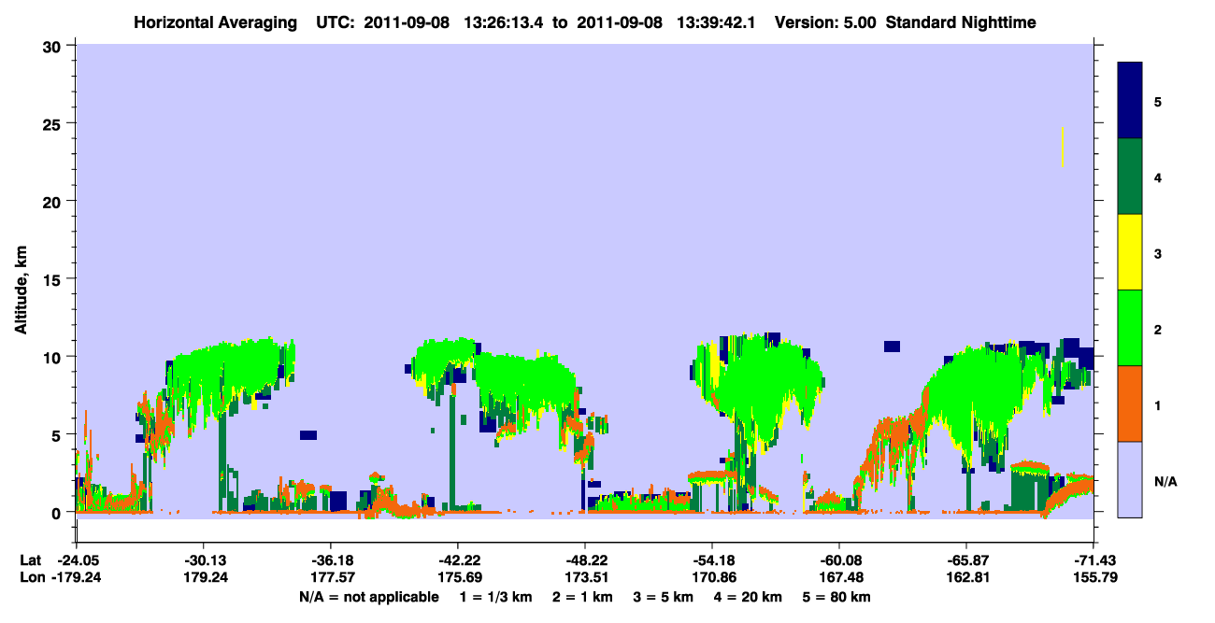Click the dark green colorbar segment labeled 4

pos(1130,177)
